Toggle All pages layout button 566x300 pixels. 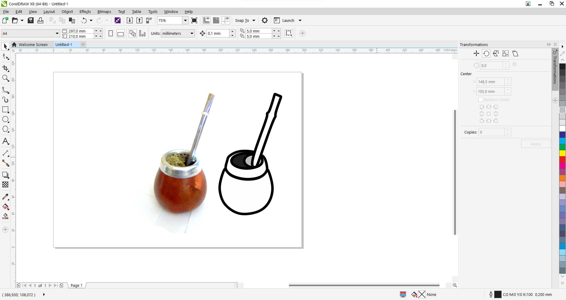pos(133,33)
